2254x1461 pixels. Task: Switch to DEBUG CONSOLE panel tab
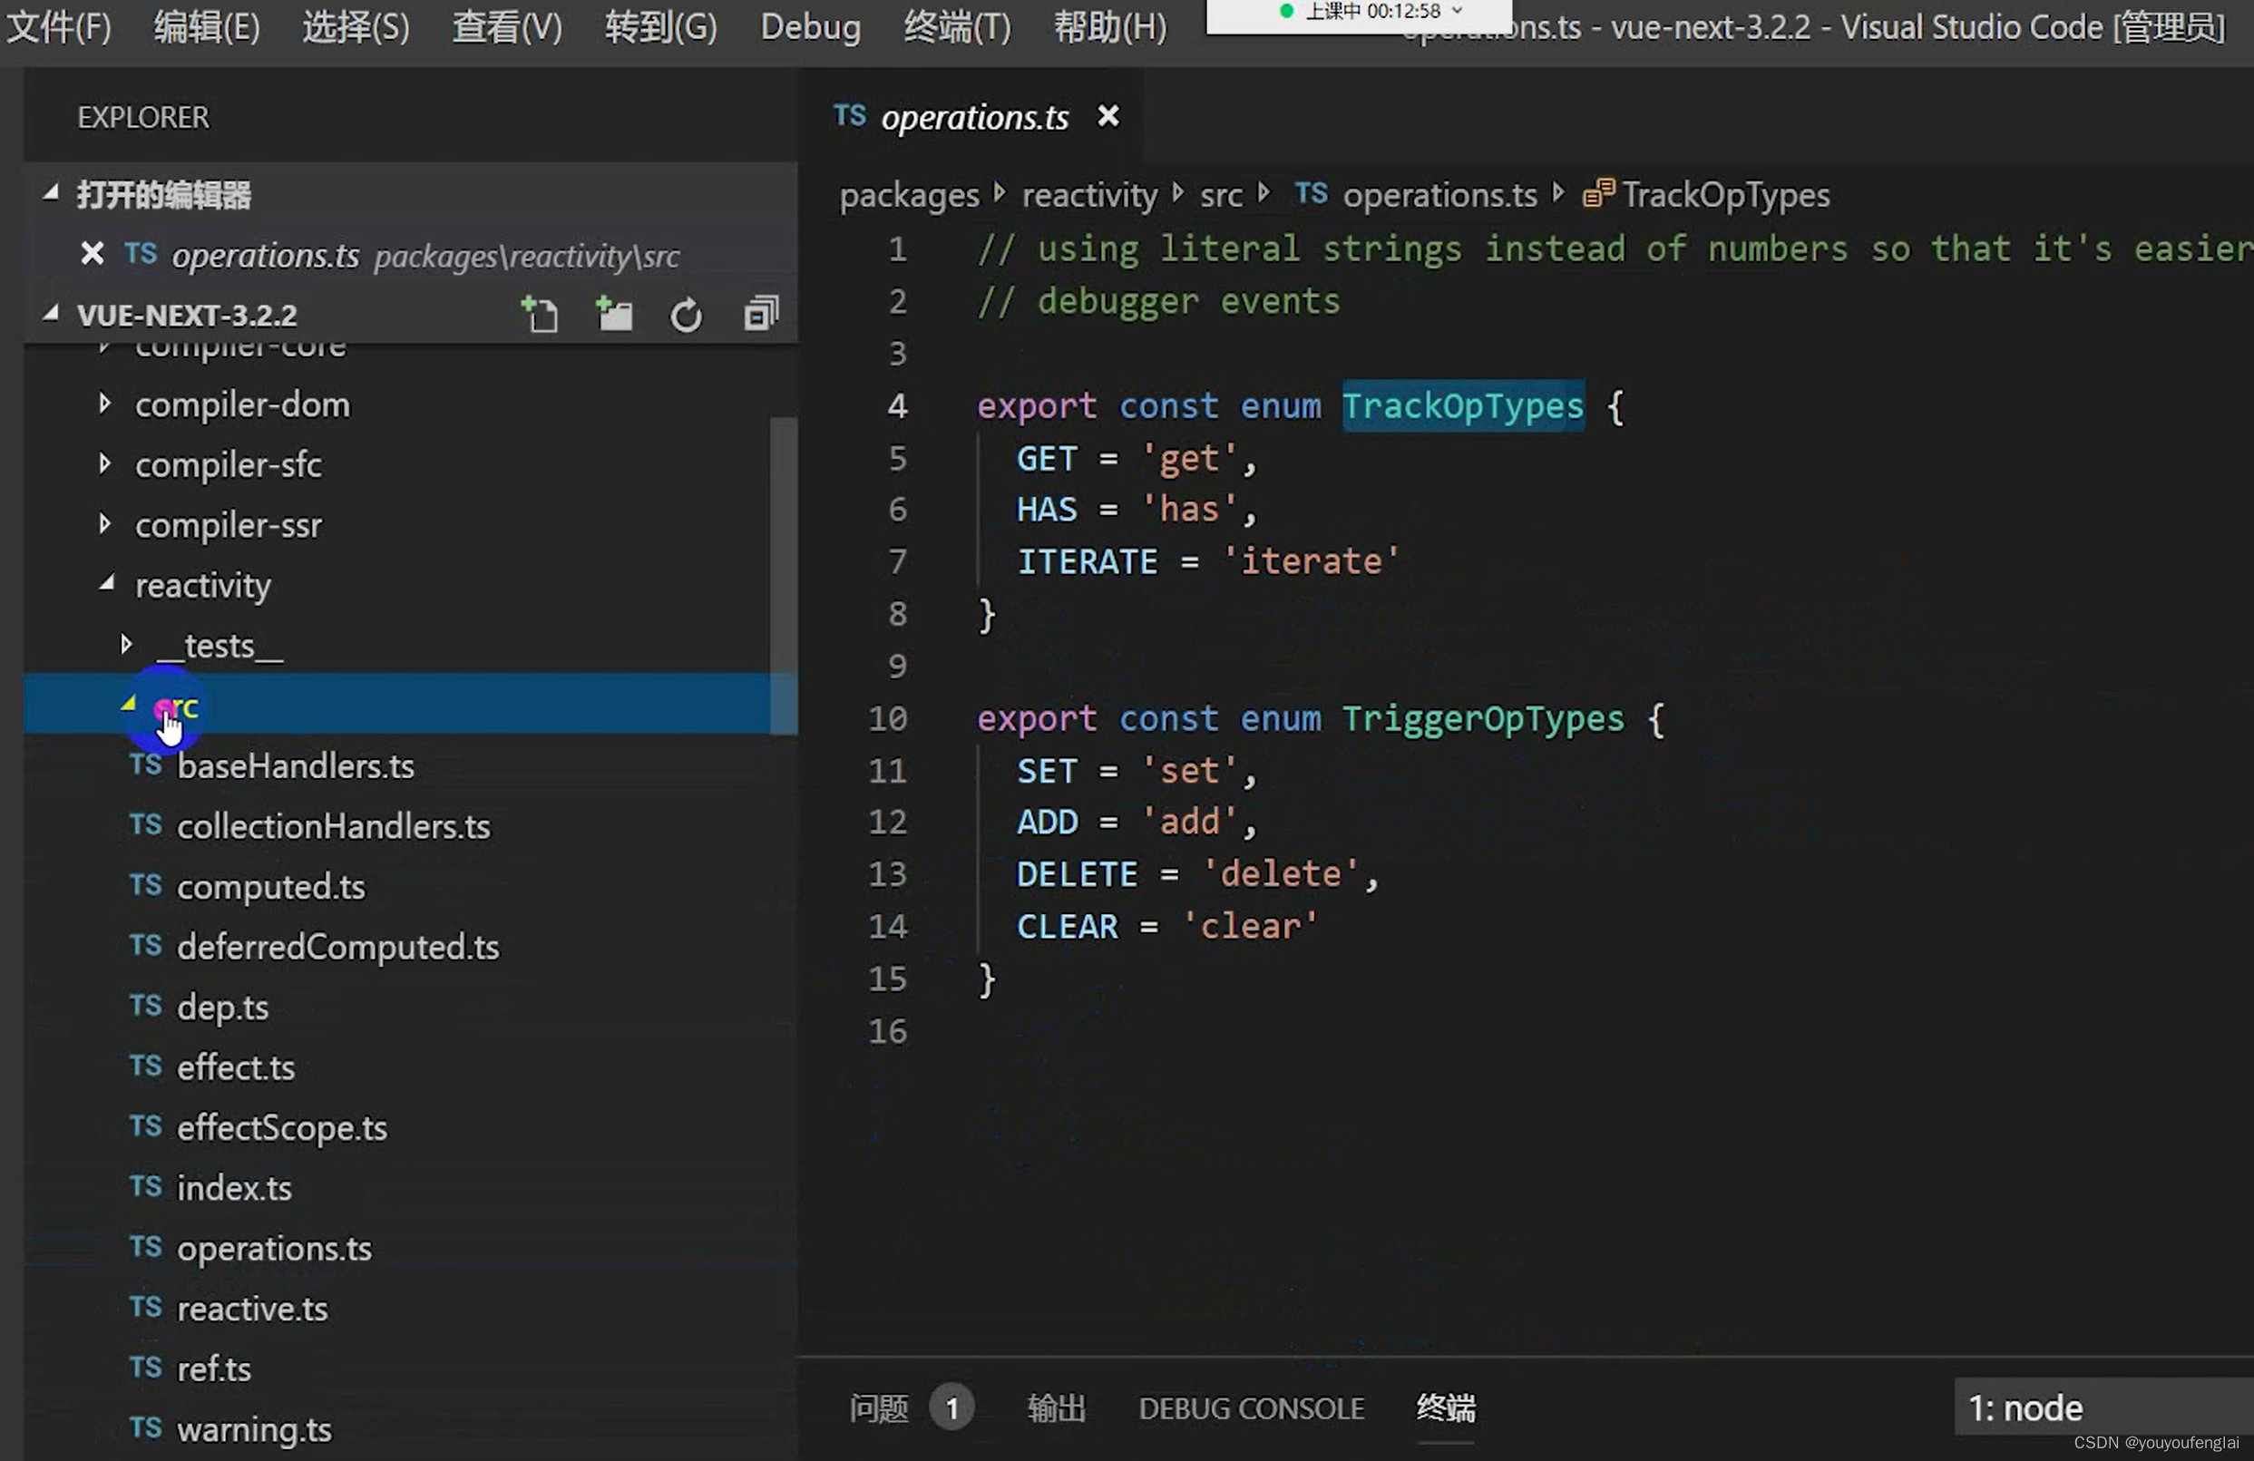pos(1250,1408)
